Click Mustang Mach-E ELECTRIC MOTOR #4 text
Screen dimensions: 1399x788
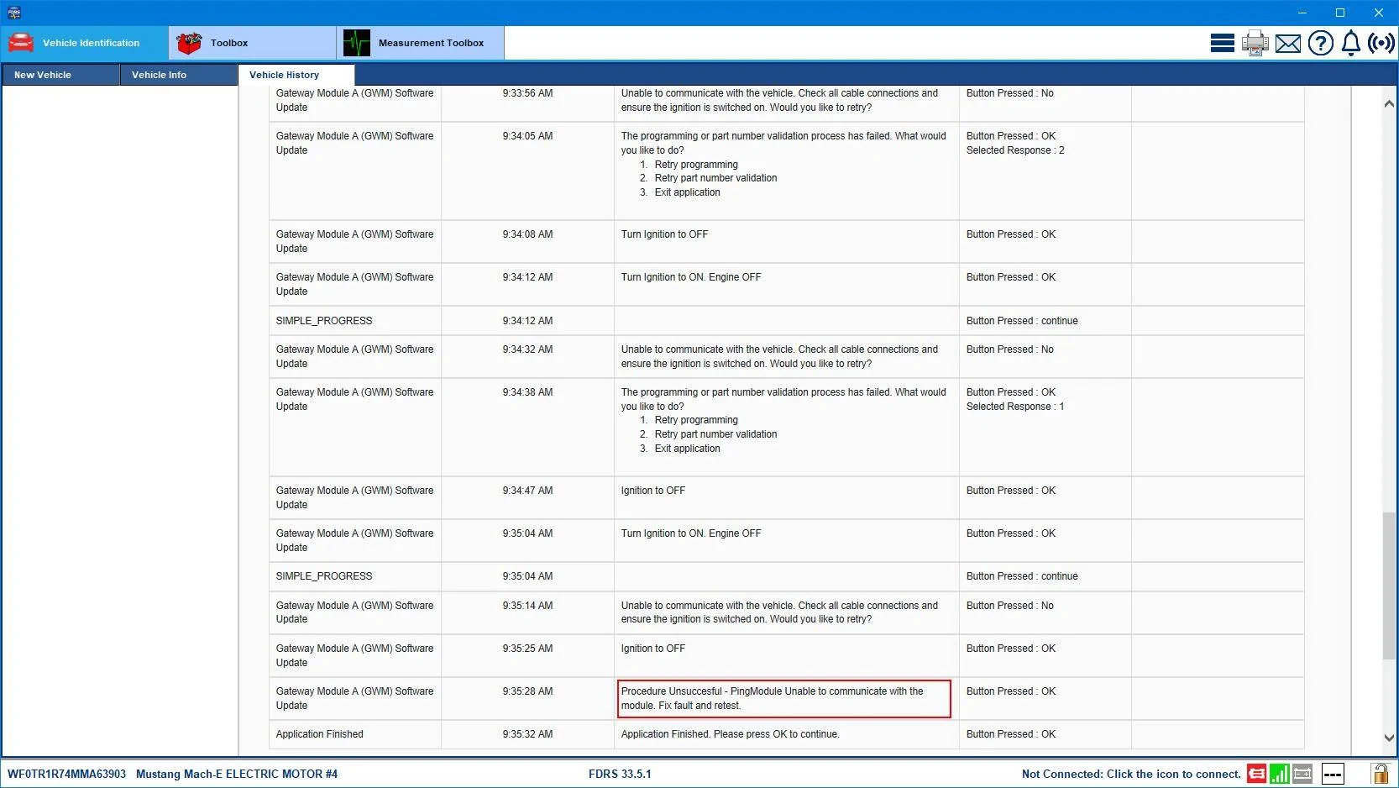click(237, 774)
